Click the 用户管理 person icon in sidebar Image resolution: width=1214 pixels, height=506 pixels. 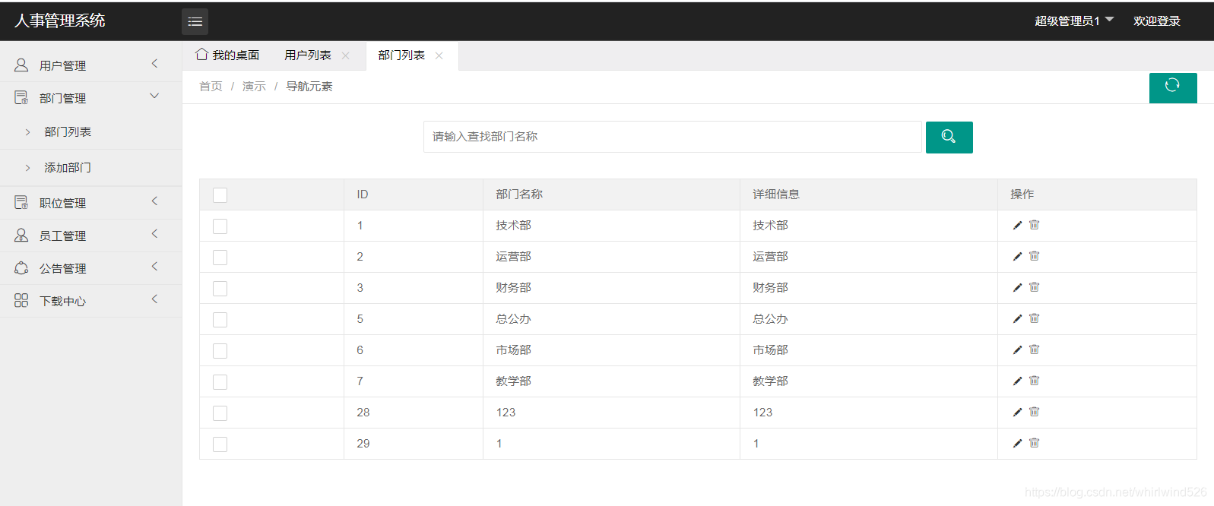pyautogui.click(x=21, y=65)
